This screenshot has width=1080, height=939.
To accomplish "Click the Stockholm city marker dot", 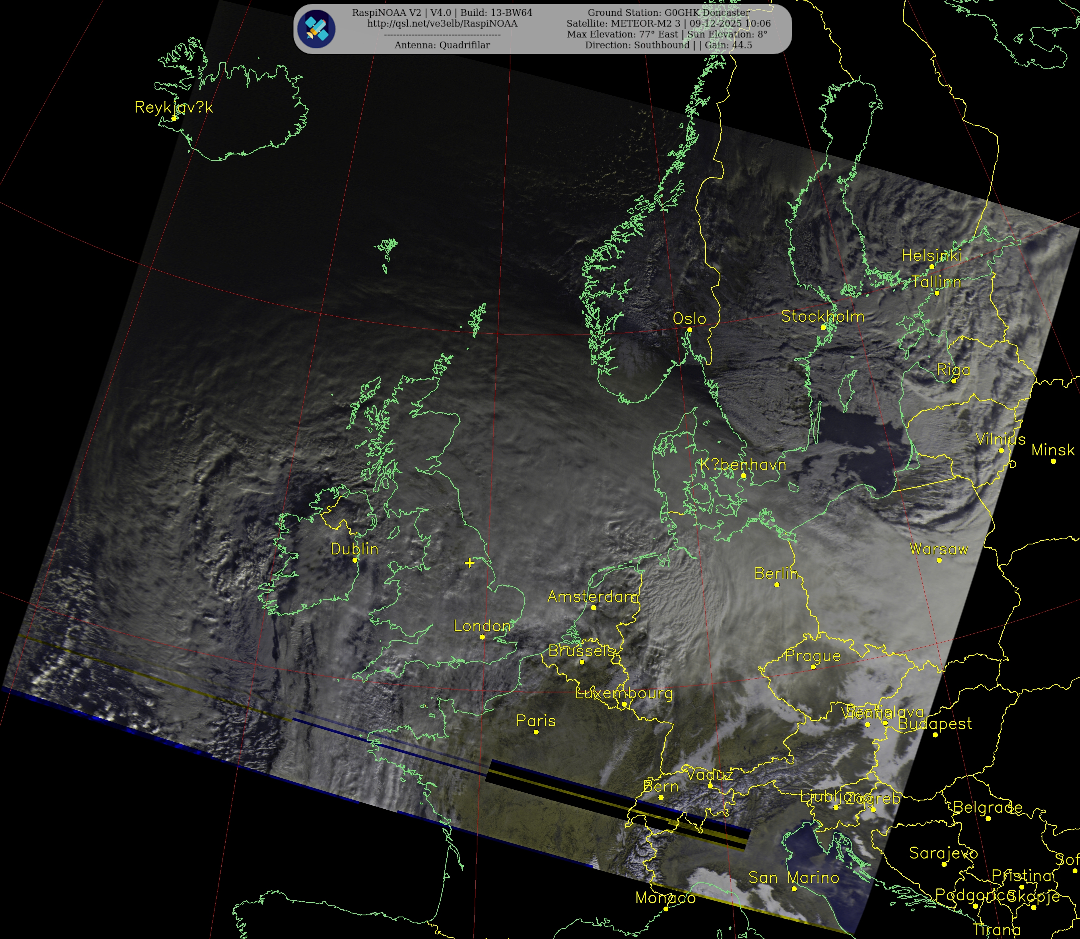I will coord(823,327).
